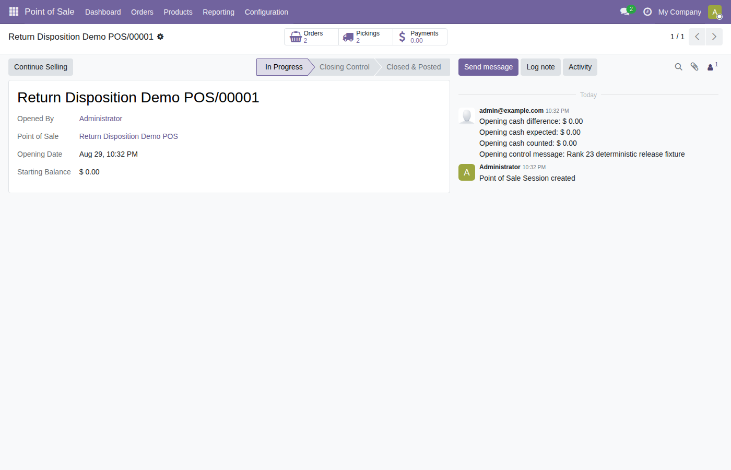
Task: Open the Administrator user avatar menu
Action: pyautogui.click(x=715, y=12)
